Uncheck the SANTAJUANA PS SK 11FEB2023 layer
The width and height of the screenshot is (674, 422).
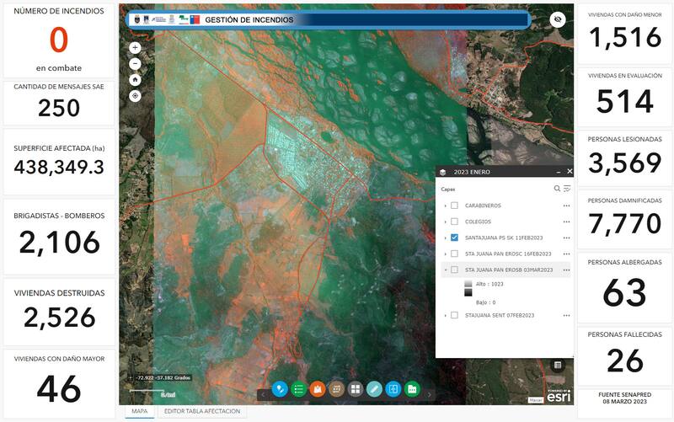455,238
